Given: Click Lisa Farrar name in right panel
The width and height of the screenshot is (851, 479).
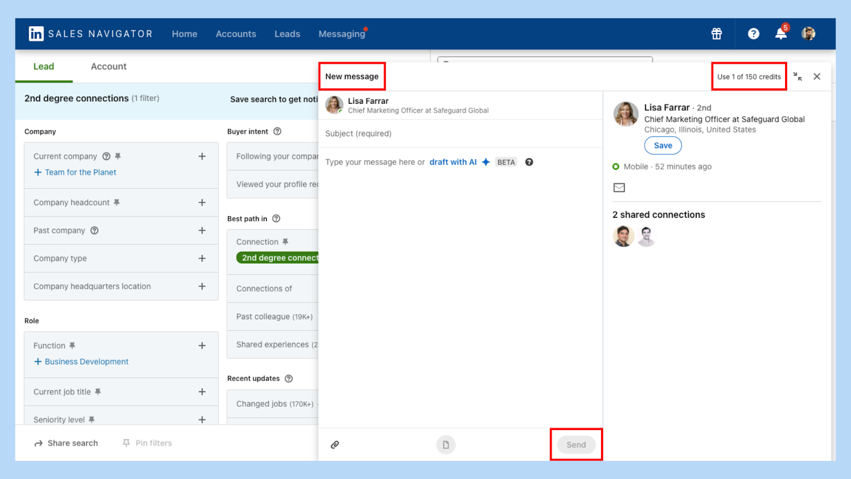Looking at the screenshot, I should pos(666,108).
